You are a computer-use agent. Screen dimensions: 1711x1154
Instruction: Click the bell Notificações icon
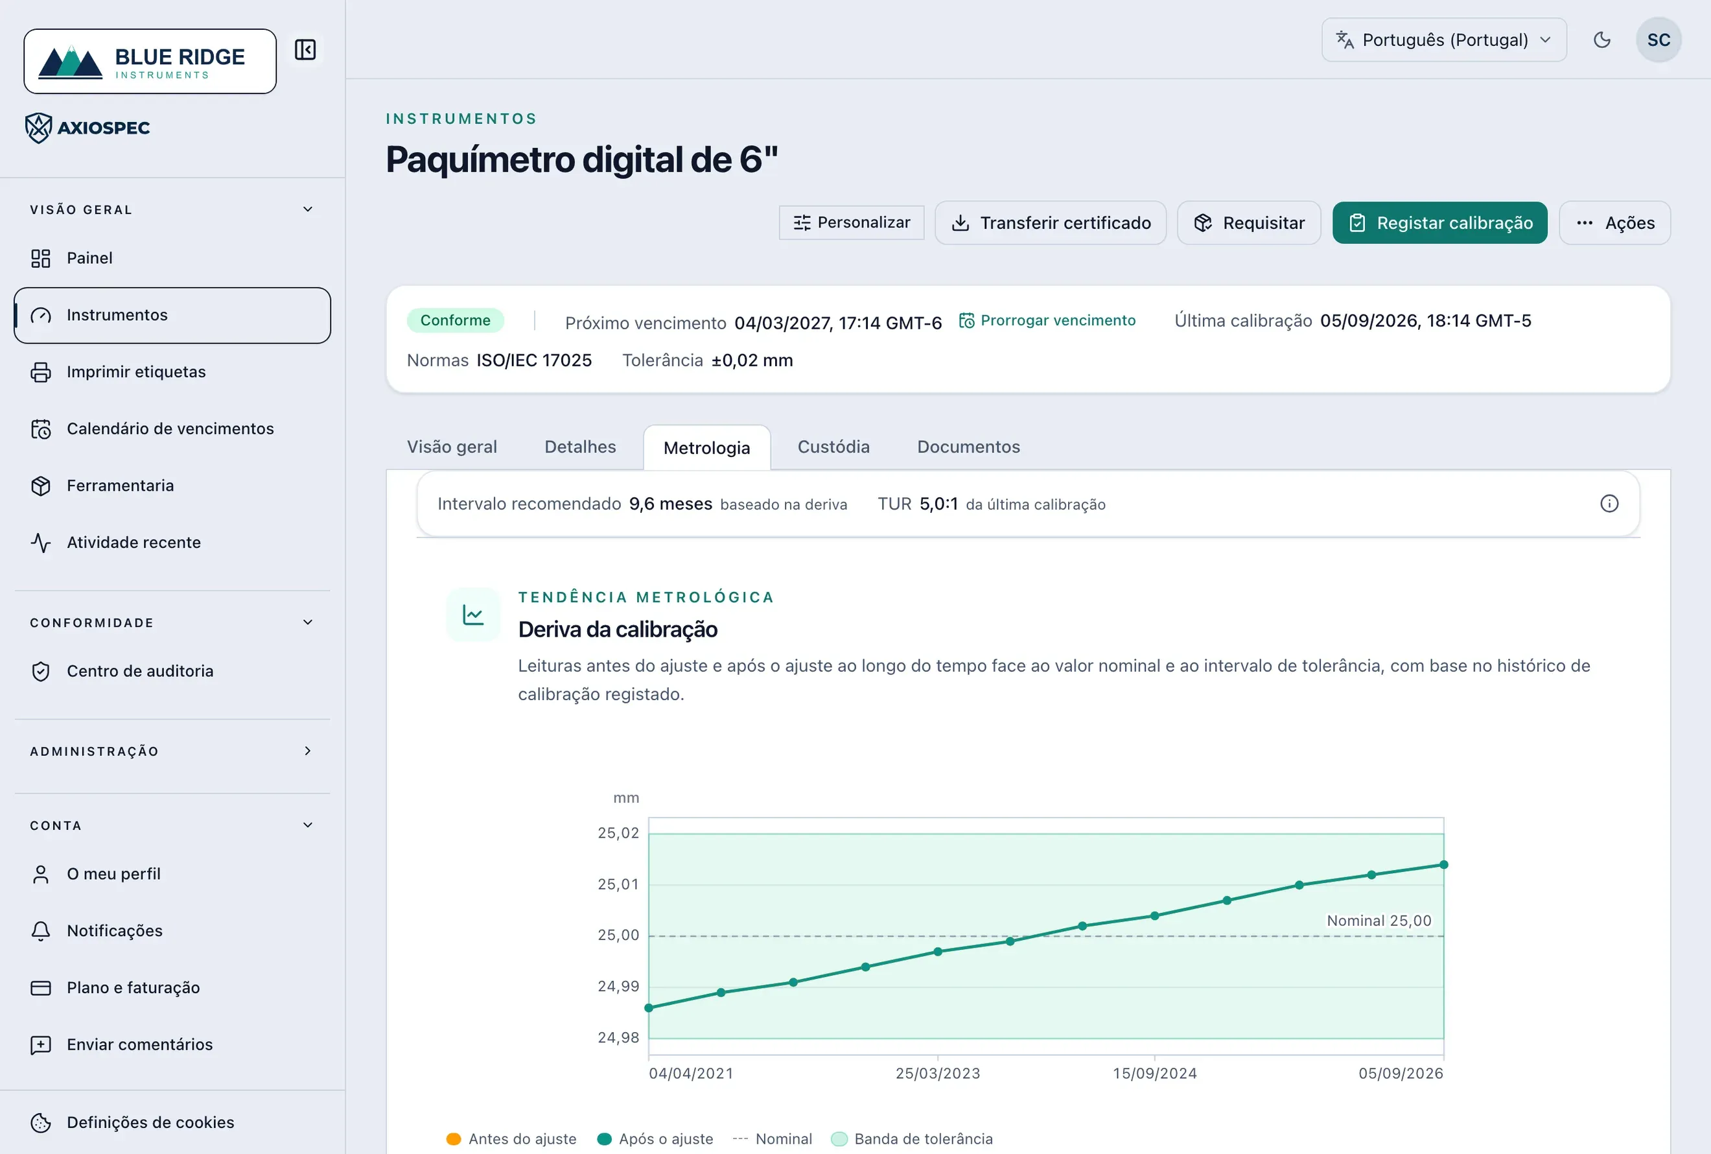coord(40,931)
